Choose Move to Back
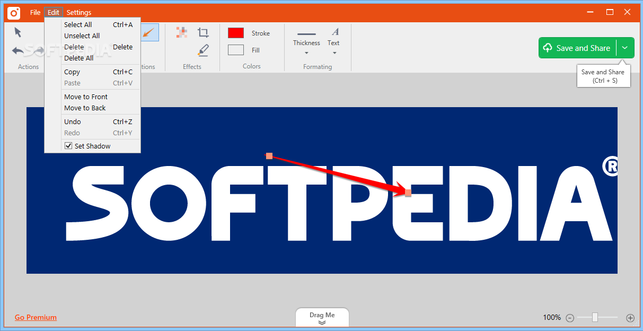This screenshot has height=331, width=643. click(x=92, y=108)
